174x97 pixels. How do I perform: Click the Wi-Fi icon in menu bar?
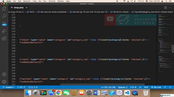[125, 1]
